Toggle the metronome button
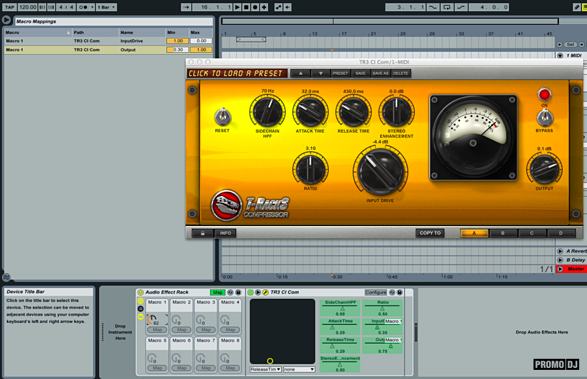The image size is (587, 379). click(83, 7)
